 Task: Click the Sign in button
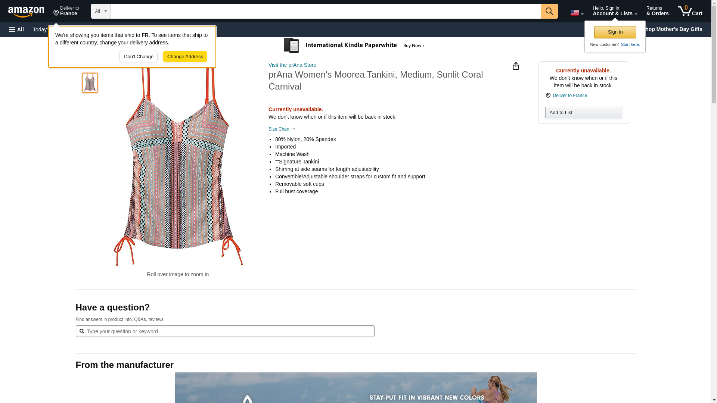point(615,32)
